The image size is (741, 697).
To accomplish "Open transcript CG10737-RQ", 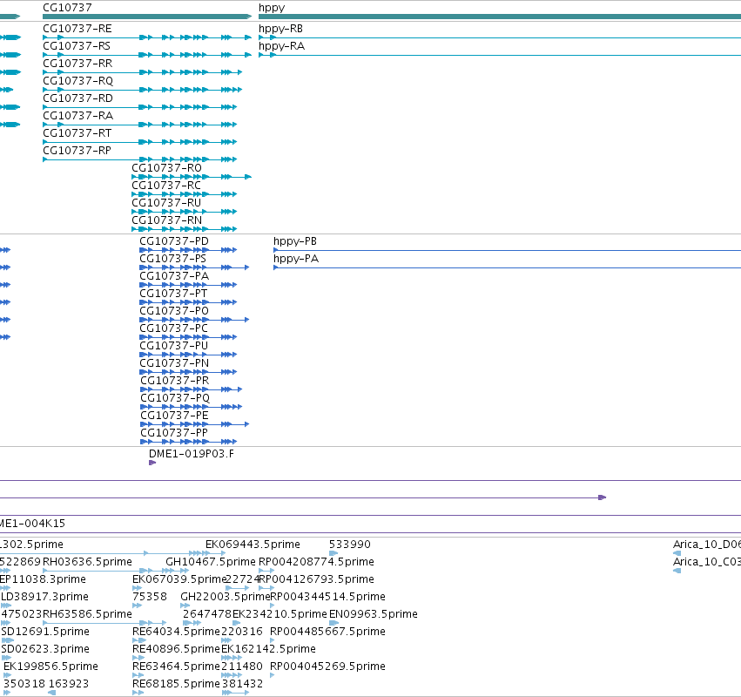I will point(78,81).
